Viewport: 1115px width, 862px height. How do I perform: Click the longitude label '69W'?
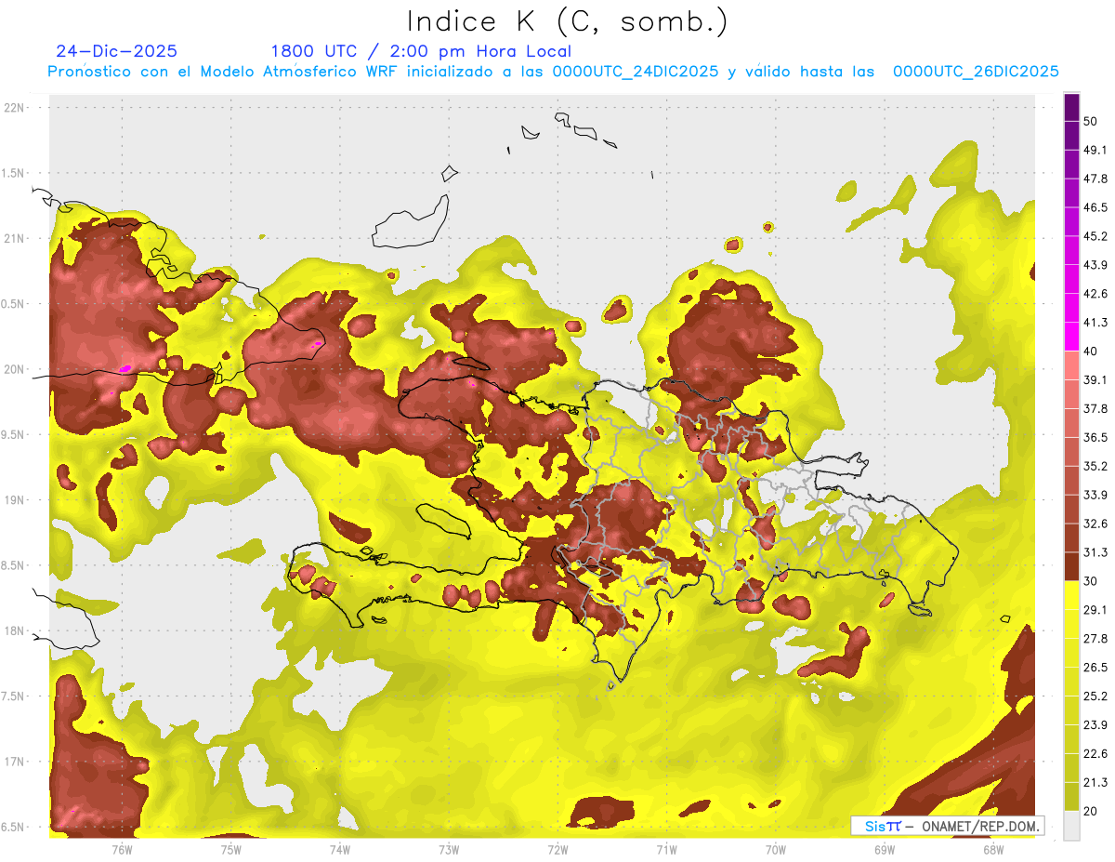(884, 850)
